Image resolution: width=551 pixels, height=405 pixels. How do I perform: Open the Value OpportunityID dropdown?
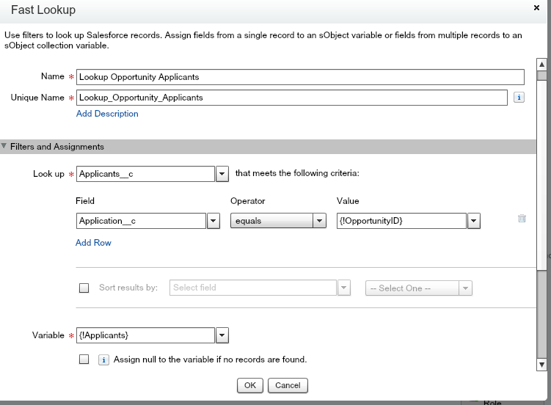click(473, 221)
